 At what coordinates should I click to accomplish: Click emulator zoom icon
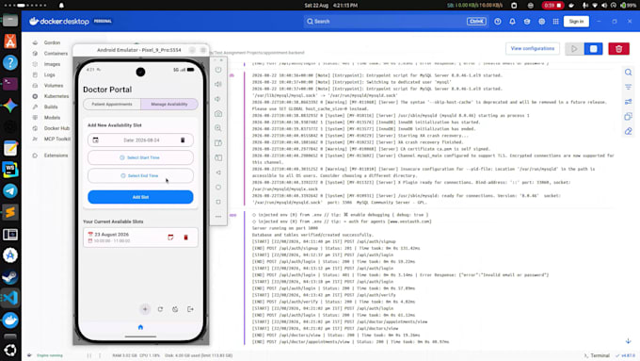[218, 128]
